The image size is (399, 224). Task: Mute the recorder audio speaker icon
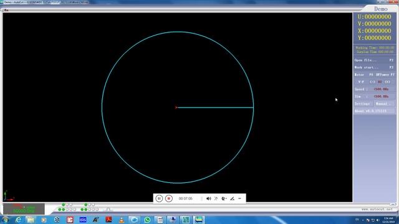coord(208,198)
